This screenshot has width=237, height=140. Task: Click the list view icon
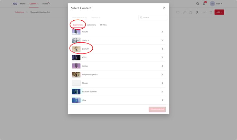pyautogui.click(x=210, y=12)
